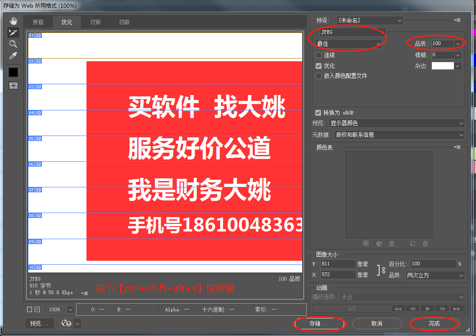The height and width of the screenshot is (336, 476).
Task: Click the slice 10 badge
Action: [x=35, y=268]
